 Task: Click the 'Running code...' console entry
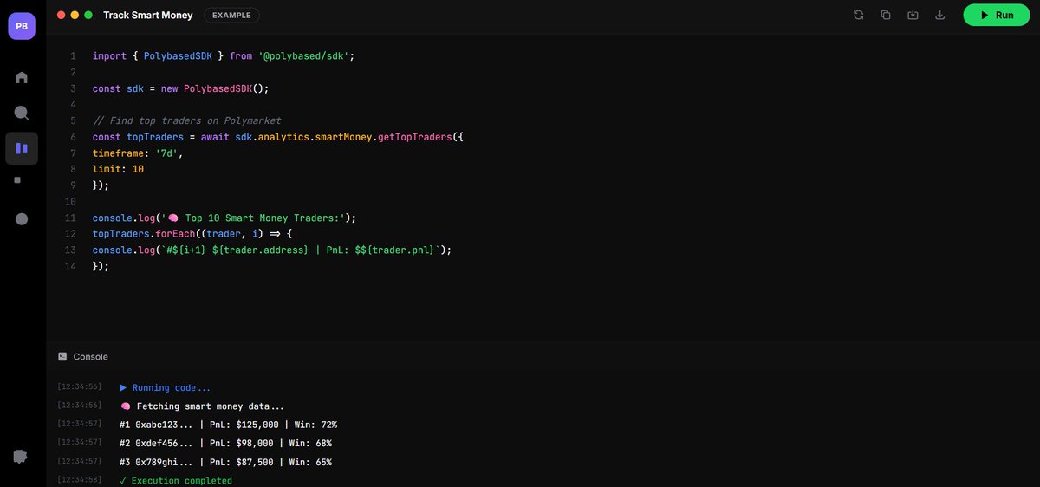tap(165, 388)
